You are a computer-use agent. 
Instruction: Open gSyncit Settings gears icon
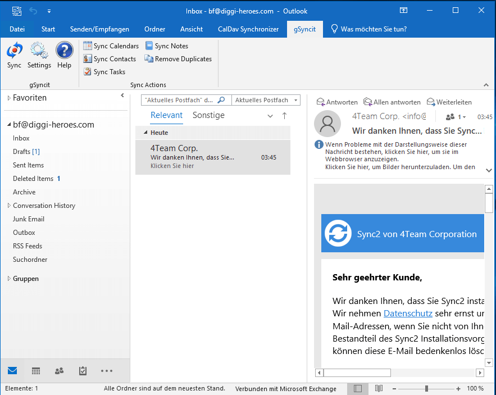[39, 51]
